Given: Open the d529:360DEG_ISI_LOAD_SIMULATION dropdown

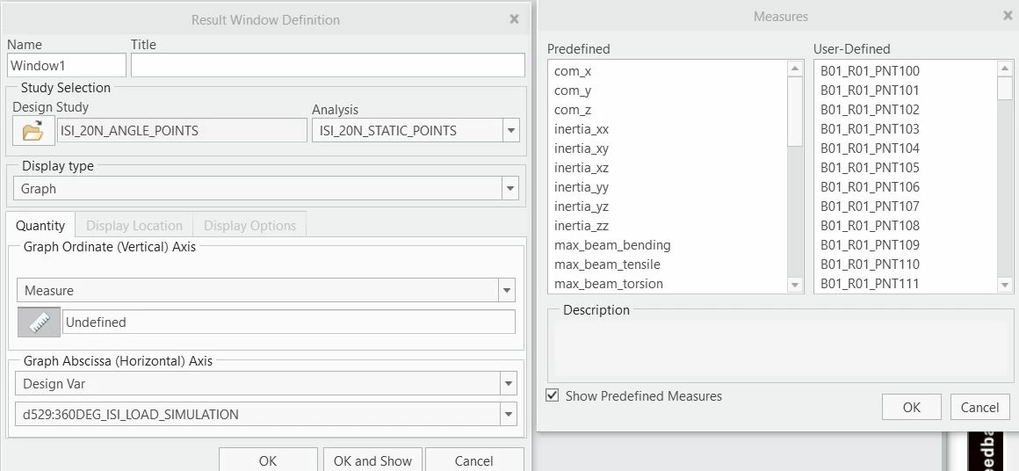Looking at the screenshot, I should pos(509,415).
